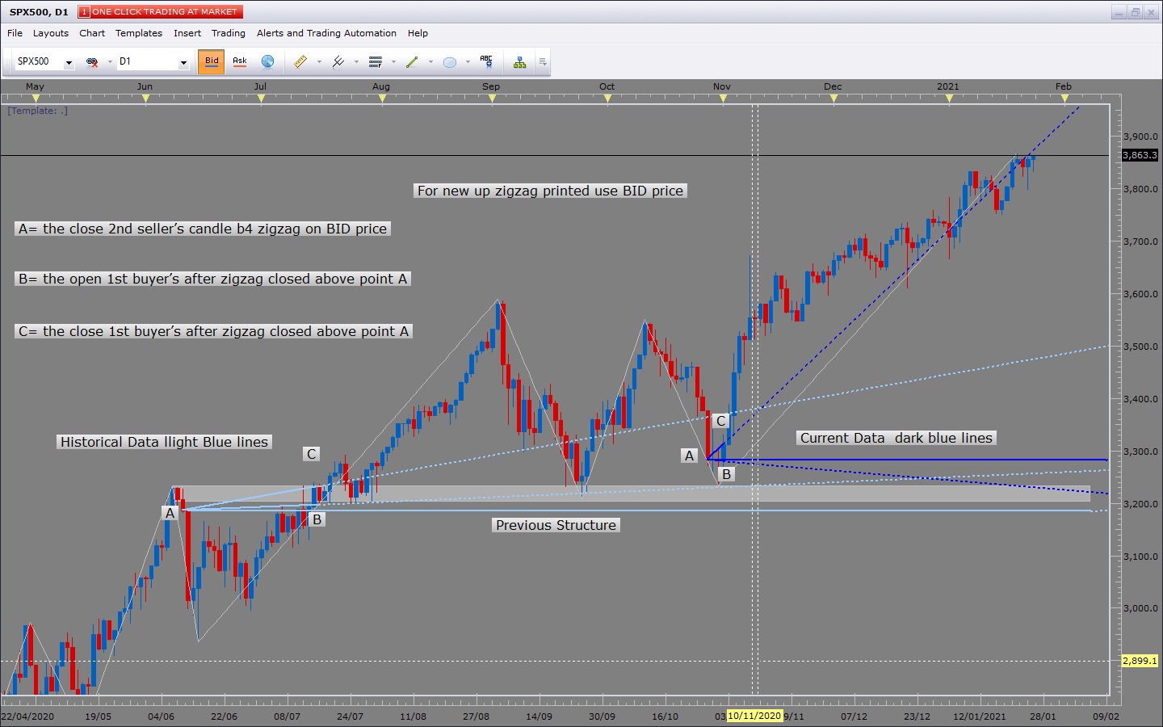Toggle One Click Trading at Market button

[160, 12]
